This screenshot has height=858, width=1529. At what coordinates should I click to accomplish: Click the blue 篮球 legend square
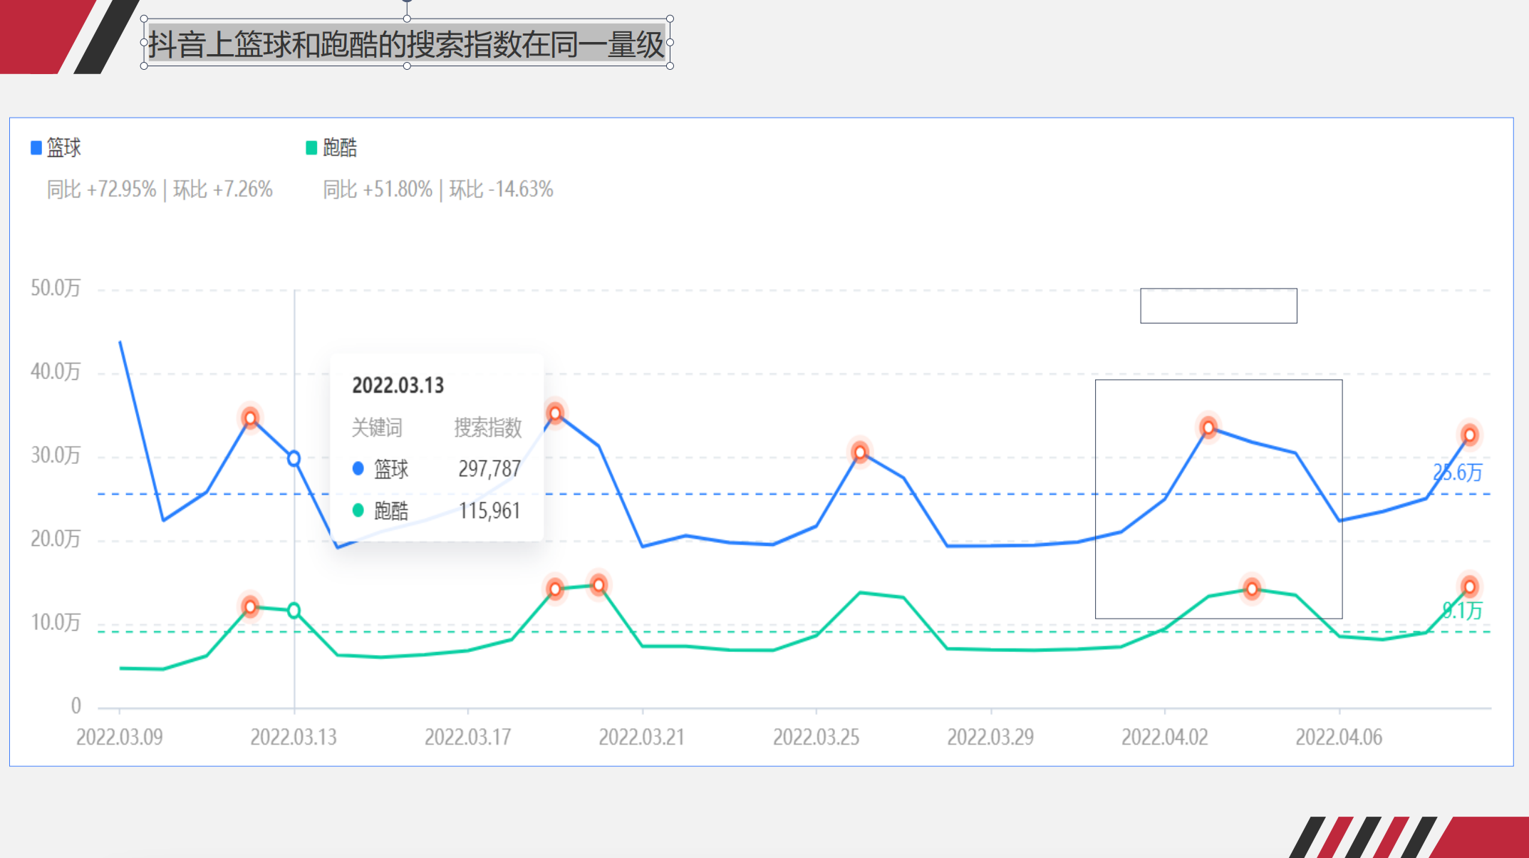pos(36,148)
